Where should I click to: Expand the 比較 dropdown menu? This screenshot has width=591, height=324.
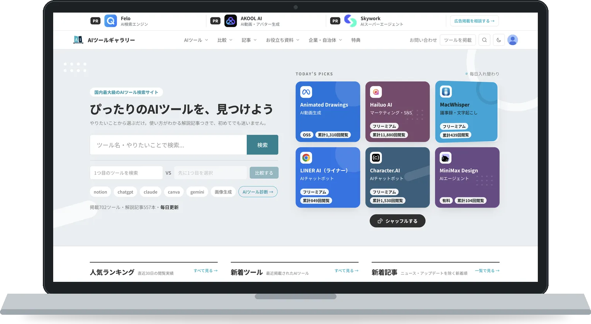pos(225,40)
